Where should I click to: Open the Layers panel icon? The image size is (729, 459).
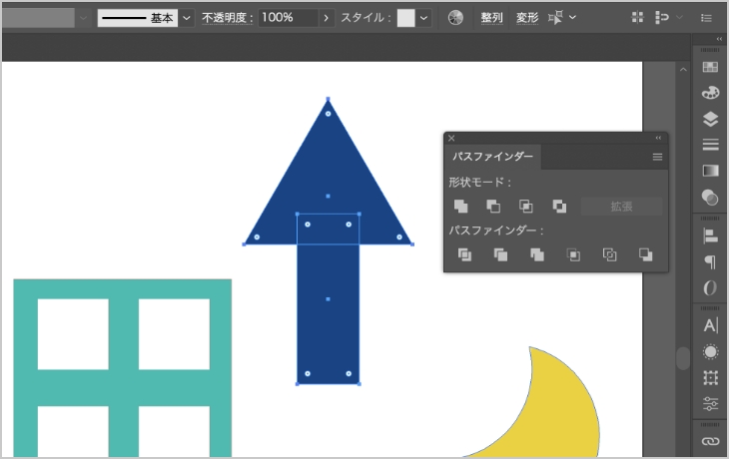click(710, 119)
